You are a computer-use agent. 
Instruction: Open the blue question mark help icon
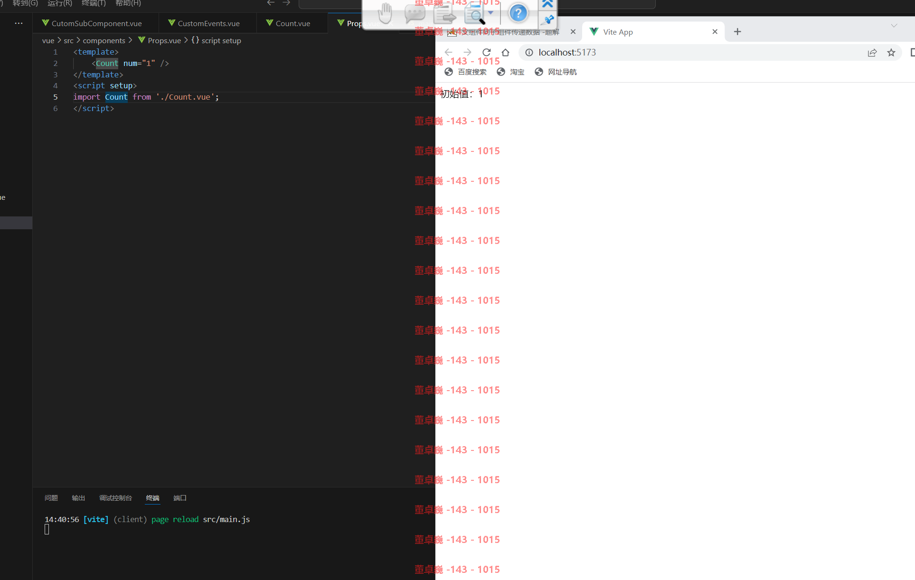click(x=518, y=13)
